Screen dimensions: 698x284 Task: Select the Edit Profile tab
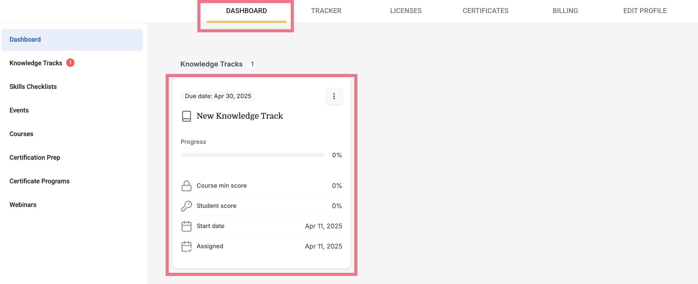pyautogui.click(x=645, y=11)
